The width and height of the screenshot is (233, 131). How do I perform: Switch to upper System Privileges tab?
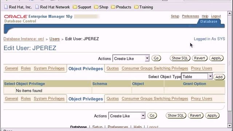pyautogui.click(x=49, y=68)
